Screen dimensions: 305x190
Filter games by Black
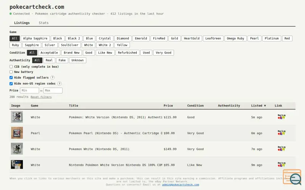[58, 38]
